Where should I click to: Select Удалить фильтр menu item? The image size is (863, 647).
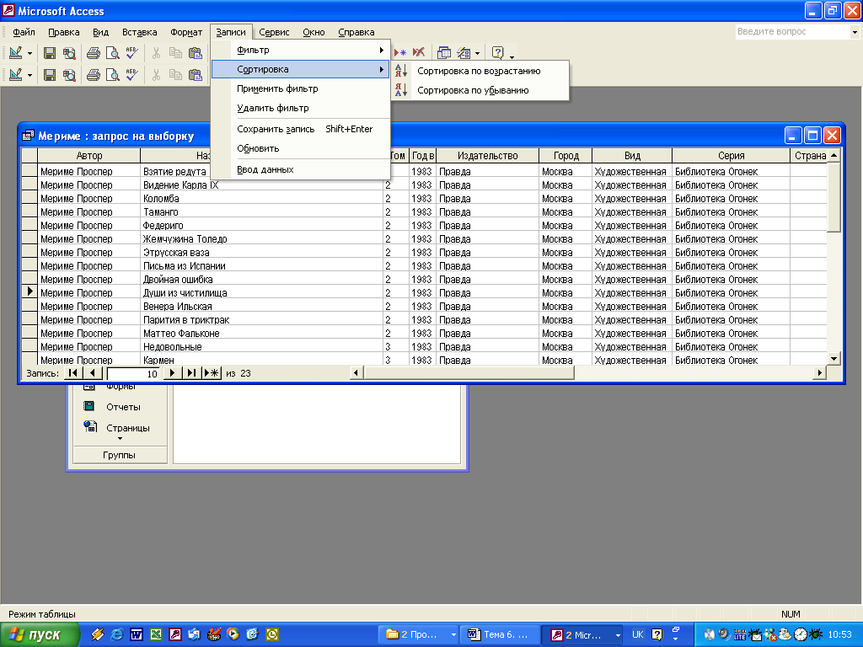coord(301,108)
